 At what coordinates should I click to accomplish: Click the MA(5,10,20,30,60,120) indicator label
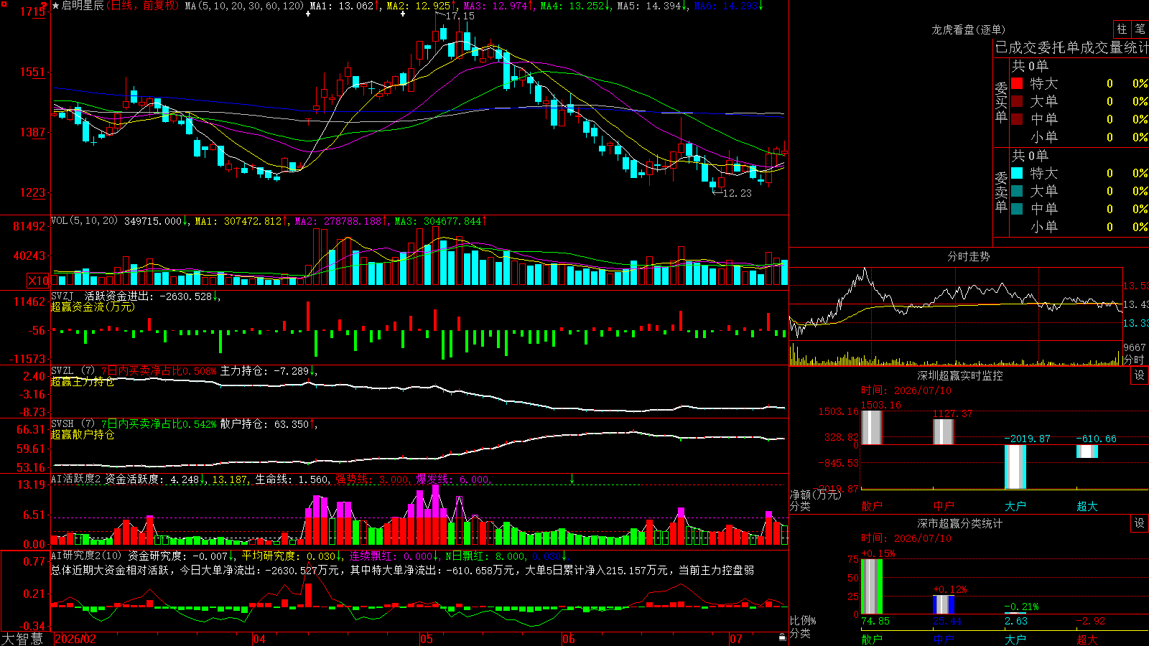click(244, 6)
